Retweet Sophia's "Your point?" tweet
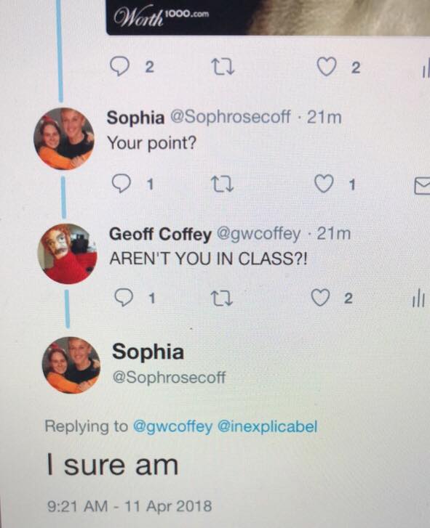This screenshot has width=430, height=528. coord(222,184)
